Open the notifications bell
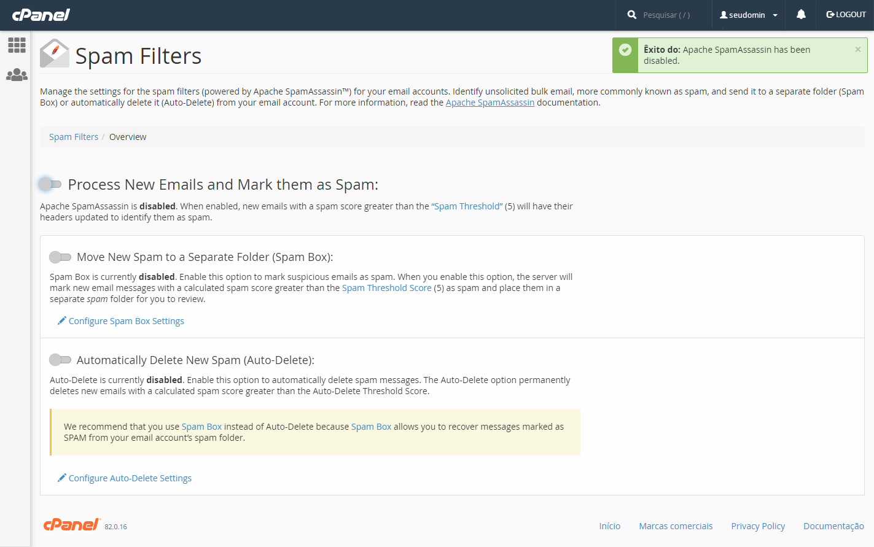This screenshot has height=547, width=874. pyautogui.click(x=801, y=15)
